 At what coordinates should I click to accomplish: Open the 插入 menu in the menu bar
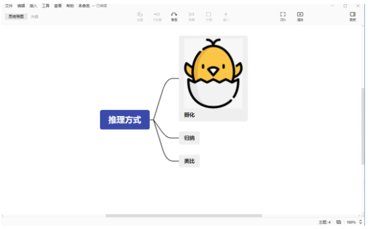tap(34, 6)
